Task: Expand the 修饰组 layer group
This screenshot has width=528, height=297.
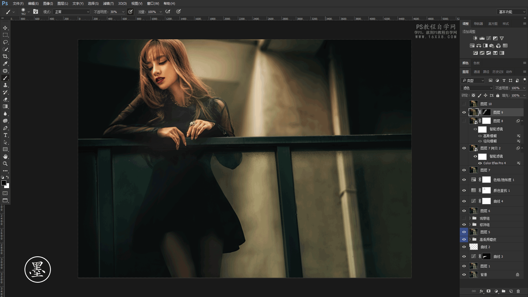Action: pyautogui.click(x=470, y=225)
